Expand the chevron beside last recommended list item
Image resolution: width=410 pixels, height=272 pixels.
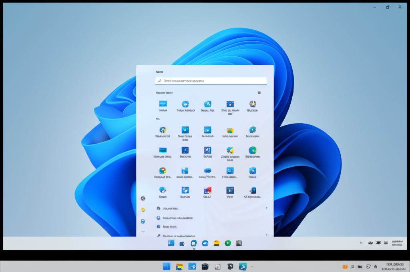pos(266,235)
